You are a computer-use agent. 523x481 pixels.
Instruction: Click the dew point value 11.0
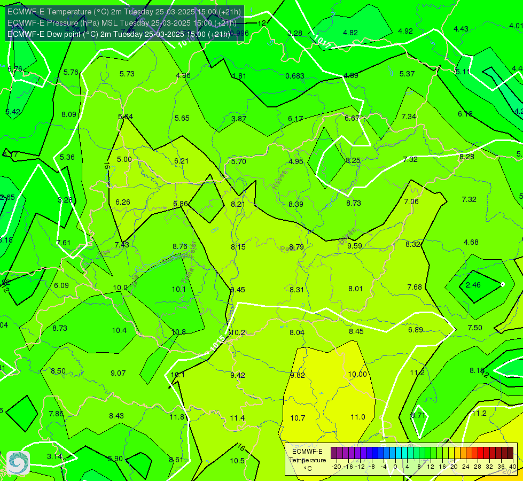tap(358, 417)
